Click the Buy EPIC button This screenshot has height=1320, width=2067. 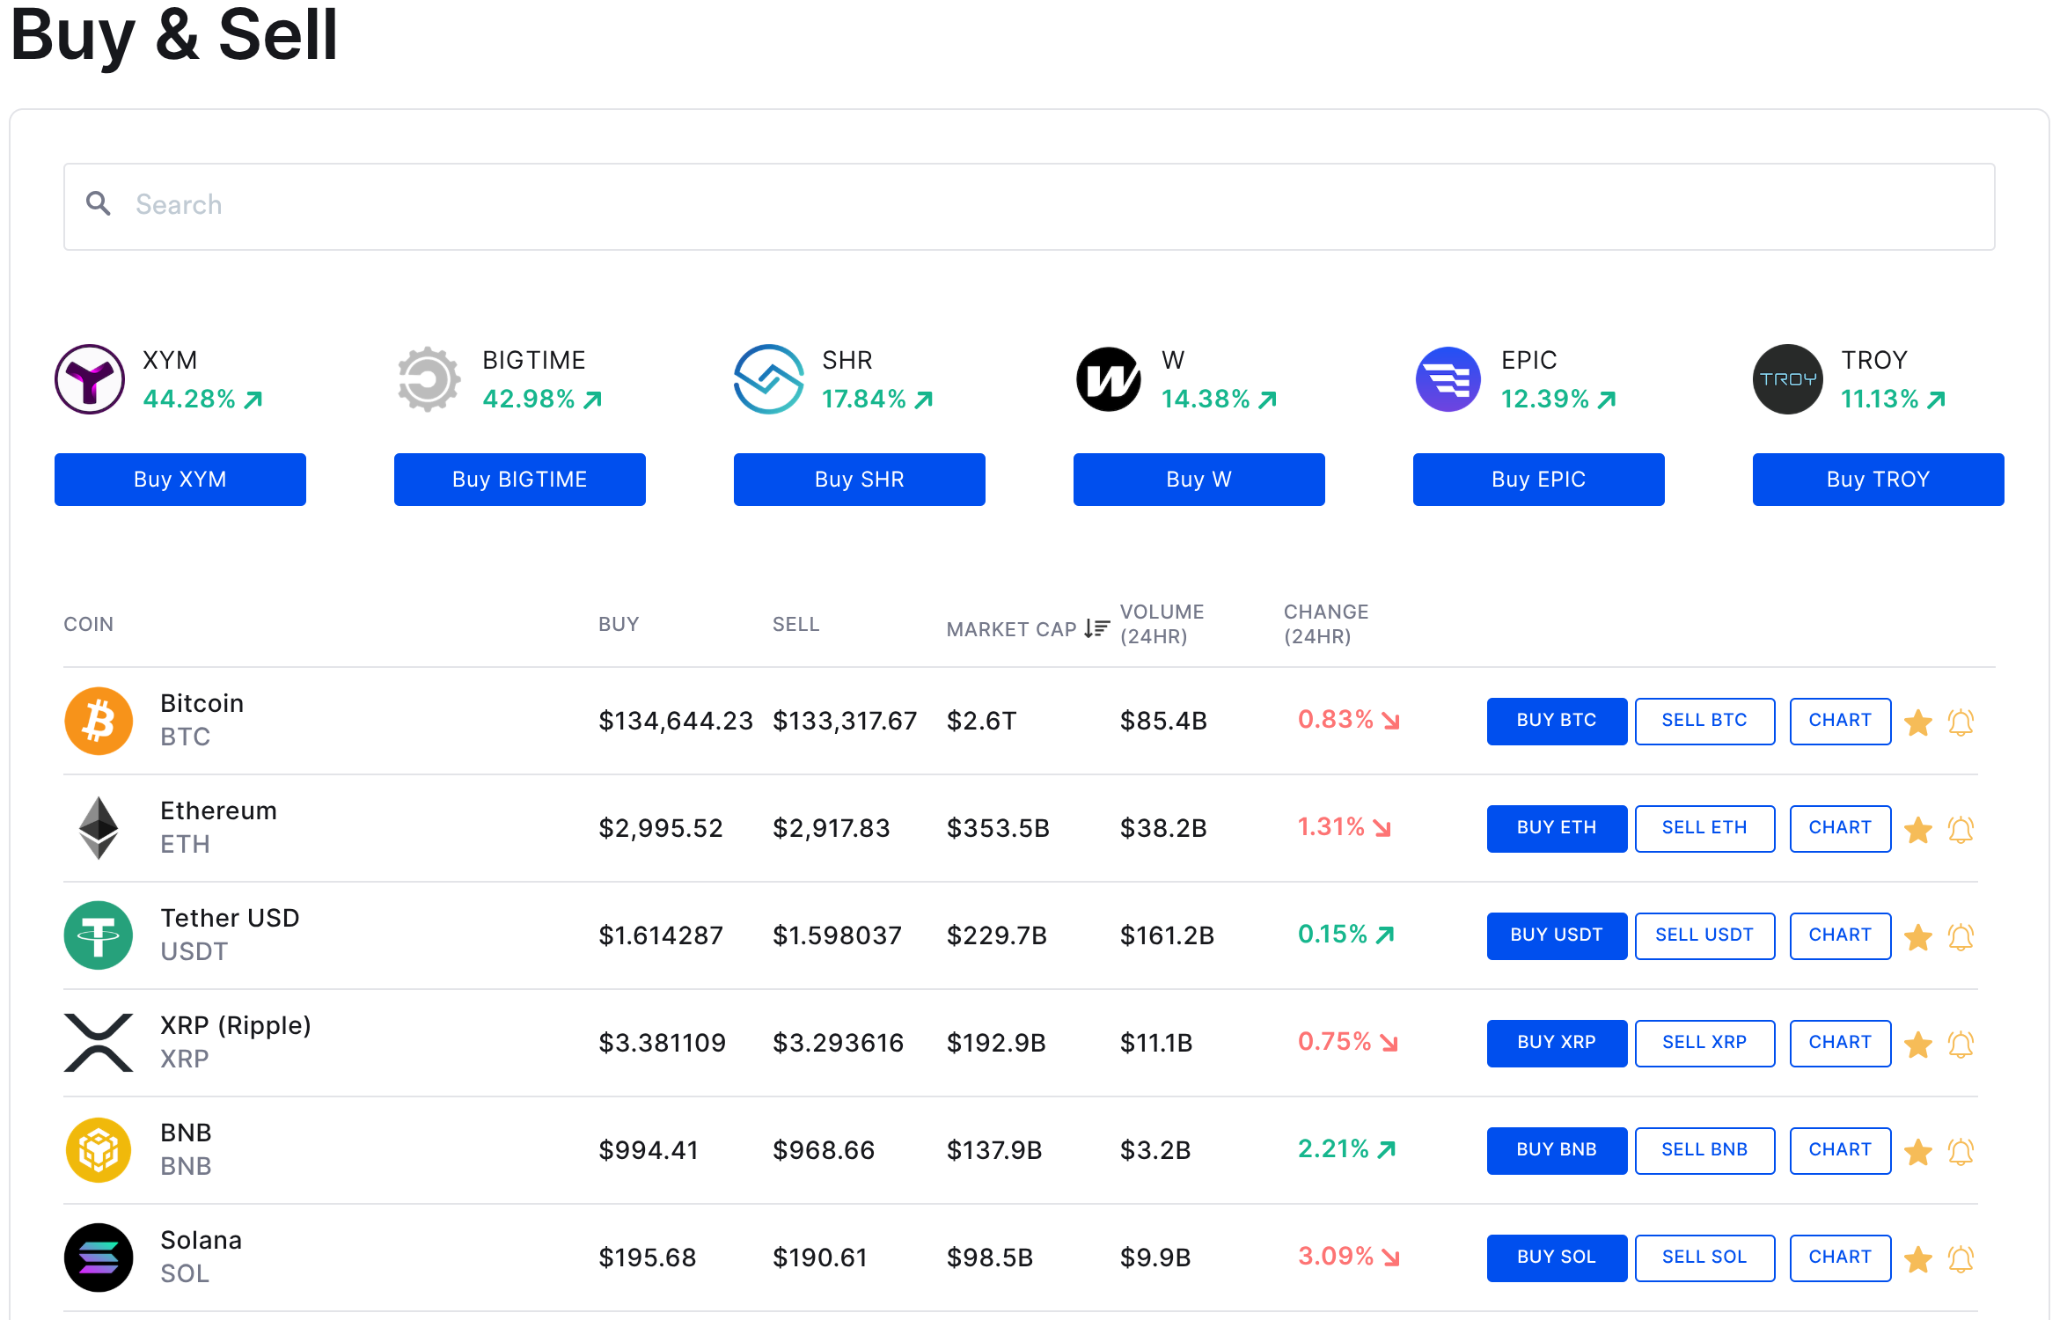point(1539,480)
